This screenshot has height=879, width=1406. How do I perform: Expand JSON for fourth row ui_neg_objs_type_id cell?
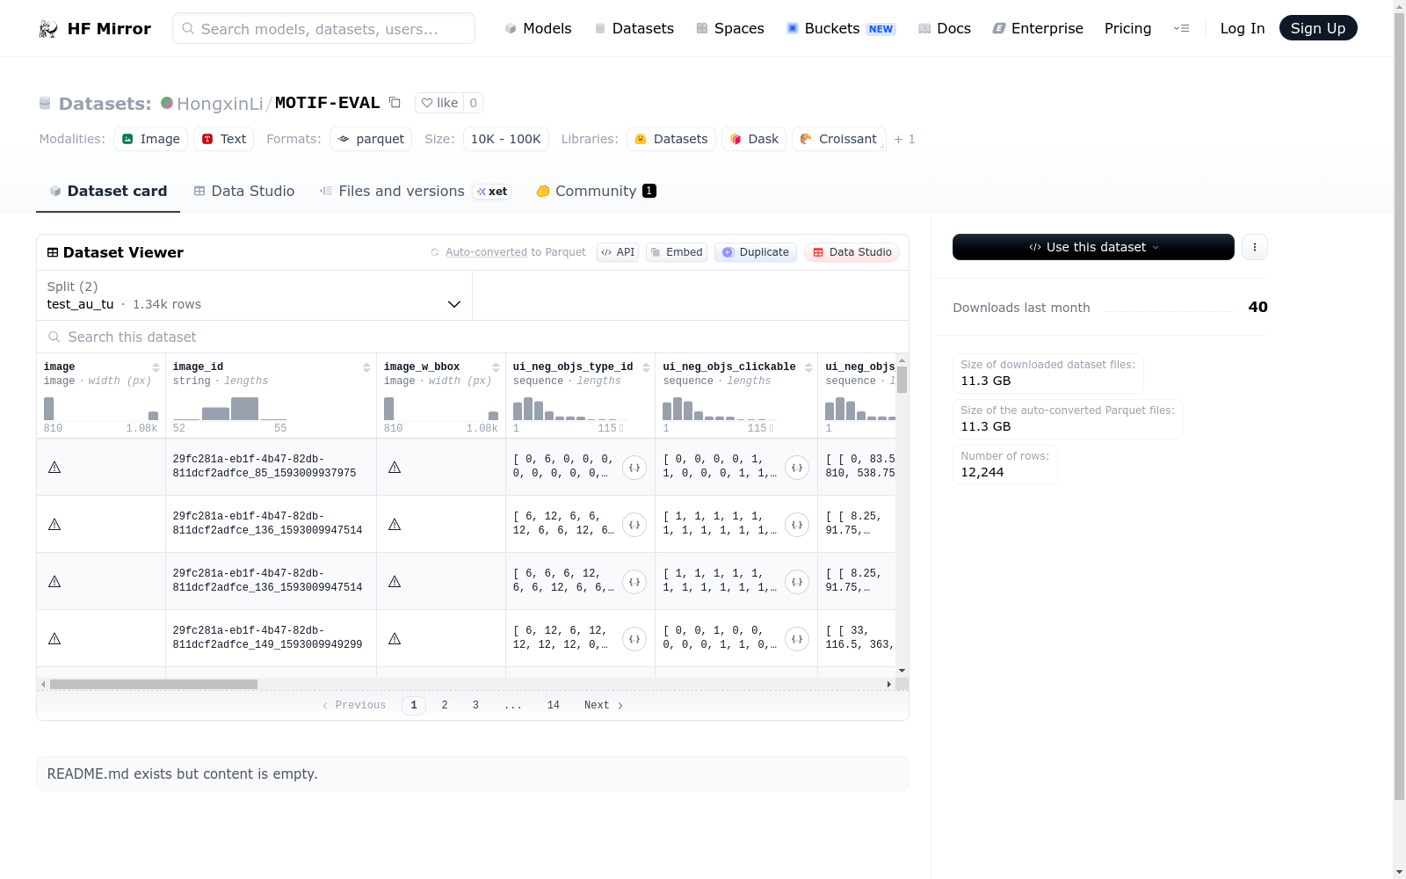tap(634, 639)
